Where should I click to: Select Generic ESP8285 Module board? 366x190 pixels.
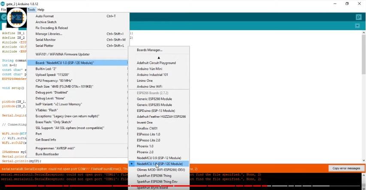pos(159,105)
